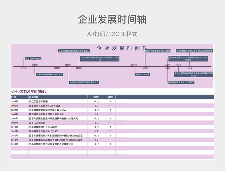Click the subtitle A4打印/EXCEL格式
225x171 pixels.
point(112,34)
